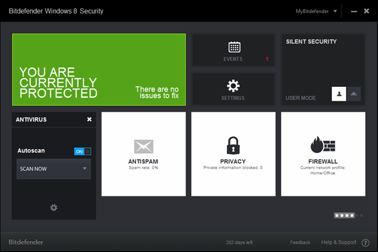Open the Antispam envelope tile
This screenshot has height=252, width=378.
coord(144,154)
